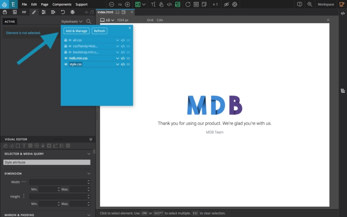
Task: Open the Components menu
Action: [x=62, y=5]
